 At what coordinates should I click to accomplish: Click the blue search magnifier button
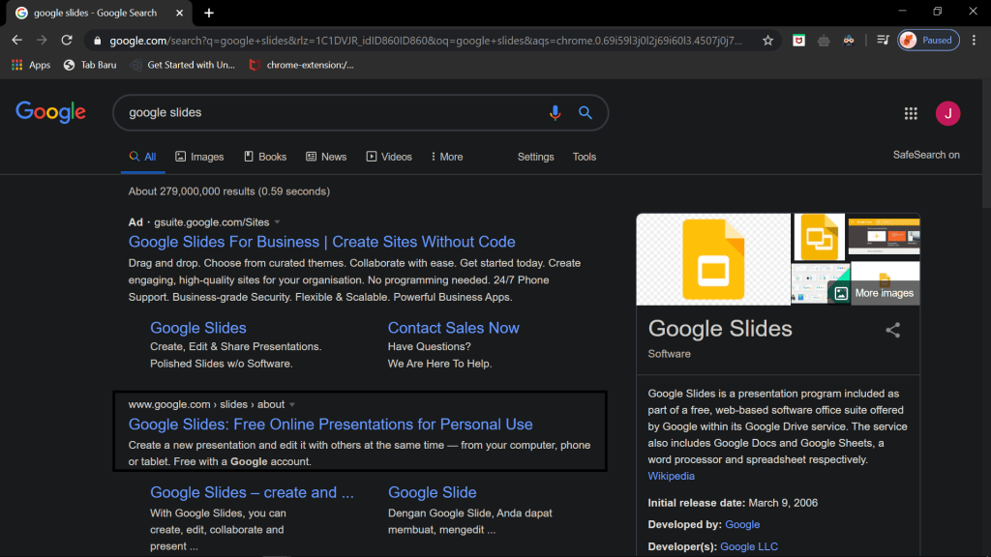(x=586, y=113)
